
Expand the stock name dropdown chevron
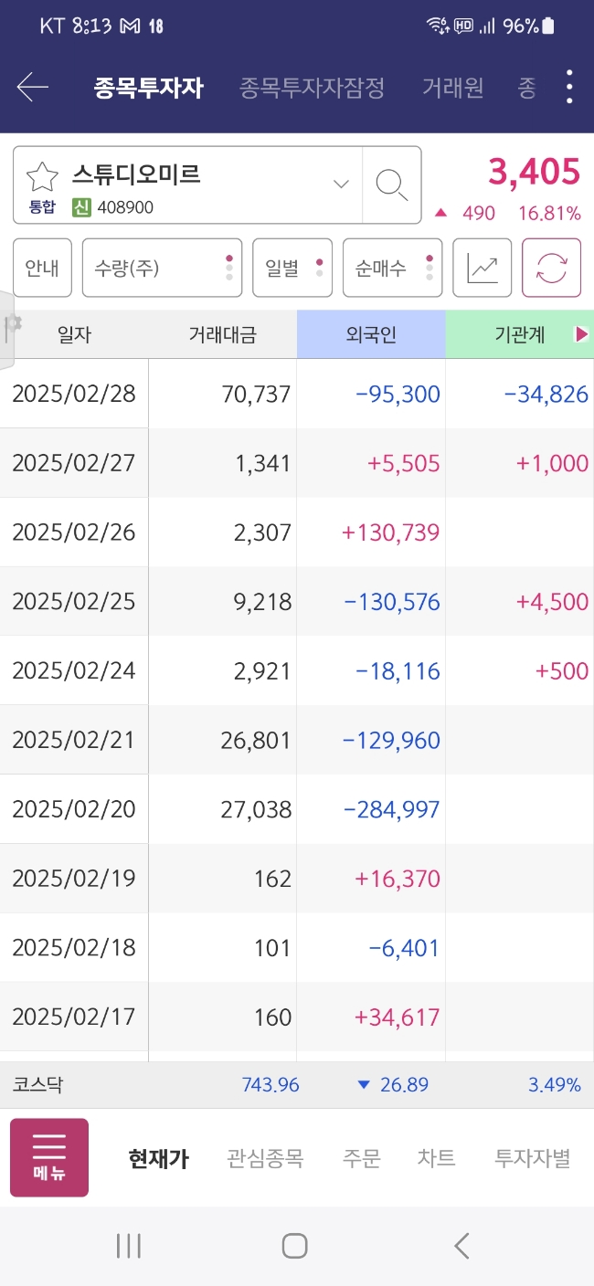click(x=341, y=184)
